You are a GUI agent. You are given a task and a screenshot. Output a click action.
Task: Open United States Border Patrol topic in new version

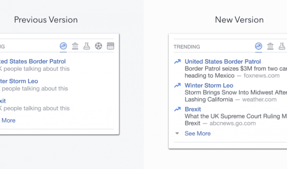click(x=223, y=61)
